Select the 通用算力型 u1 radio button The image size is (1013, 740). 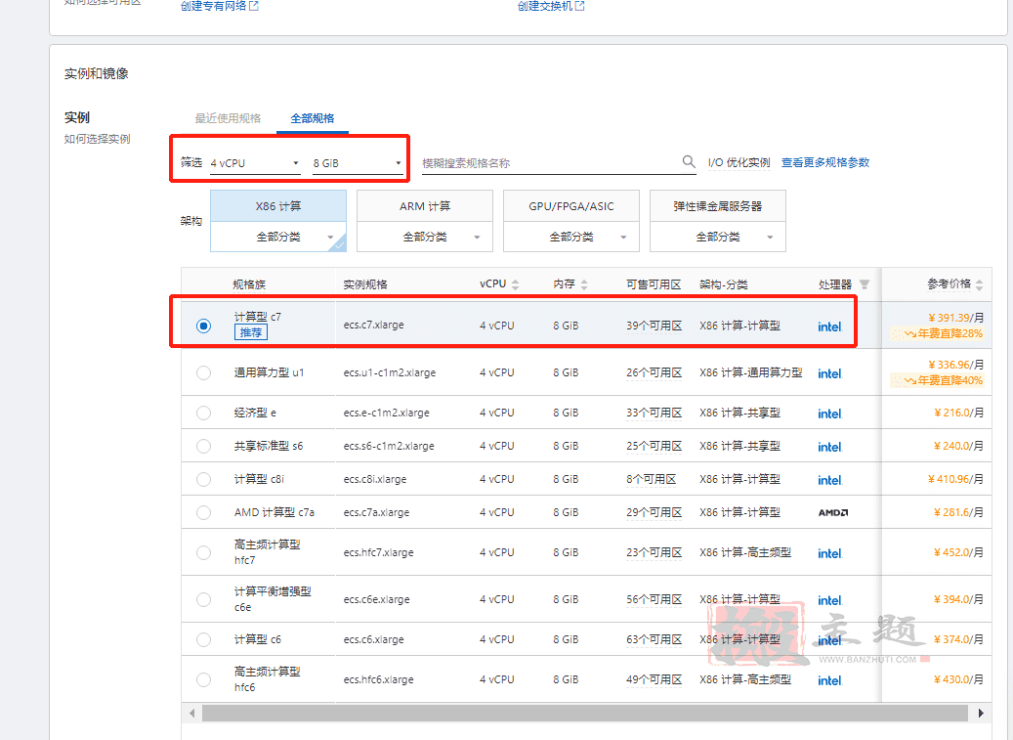[x=203, y=372]
